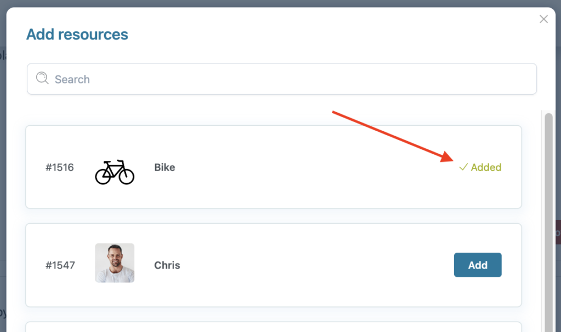Click the dark red element behind dialog's right edge
The width and height of the screenshot is (561, 332).
[x=558, y=232]
